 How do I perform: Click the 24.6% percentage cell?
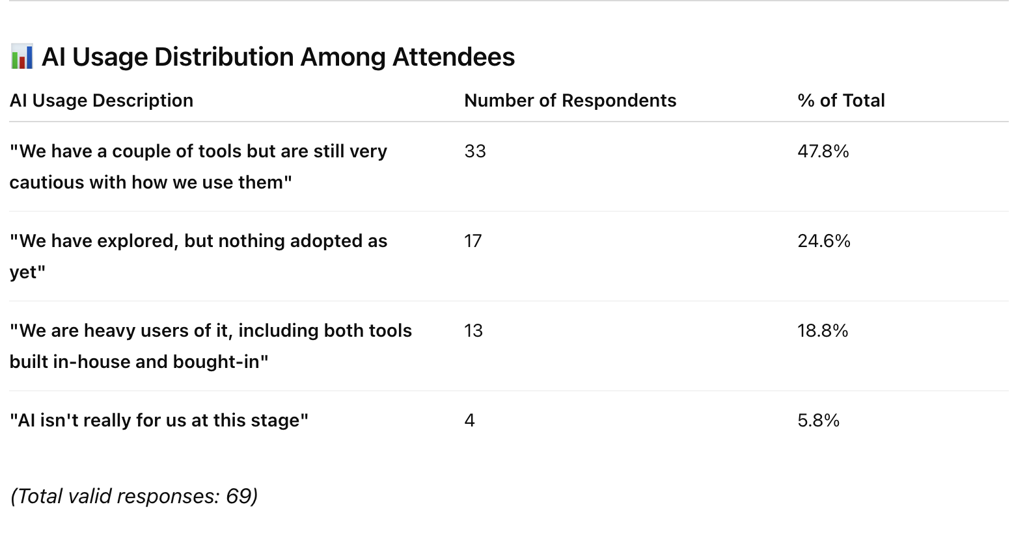click(824, 241)
